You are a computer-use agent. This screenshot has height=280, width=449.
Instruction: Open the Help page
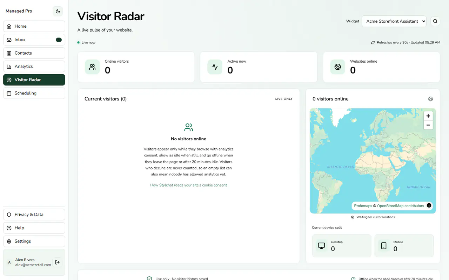[34, 228]
